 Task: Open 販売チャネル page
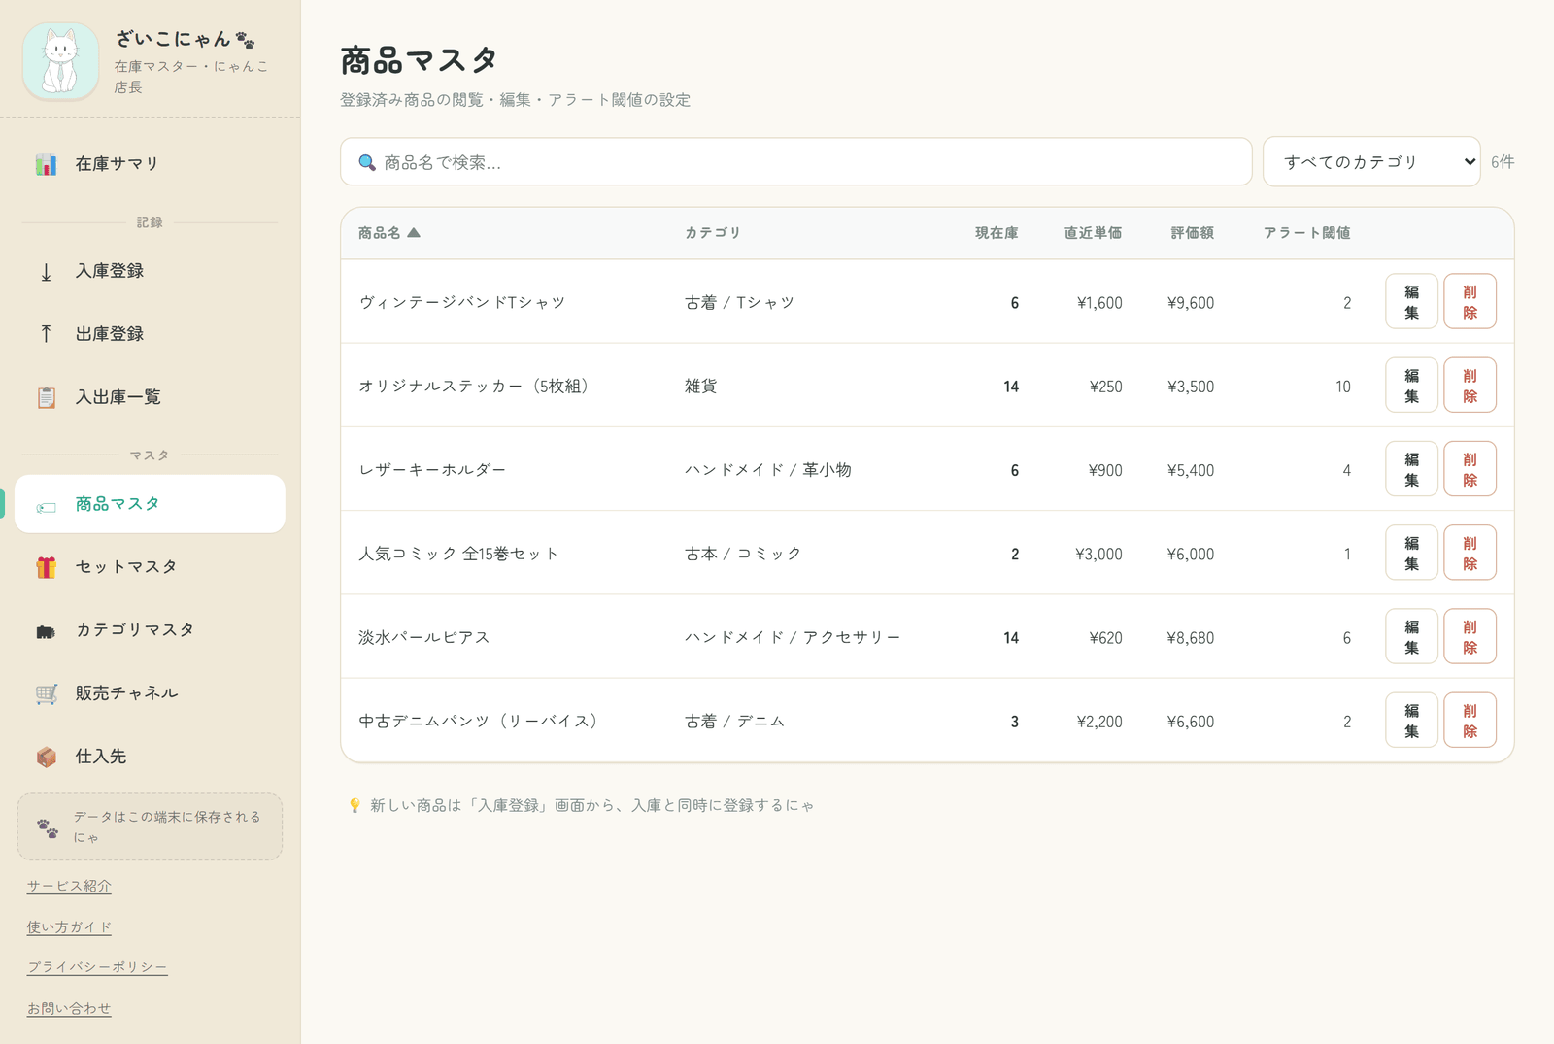pos(150,693)
